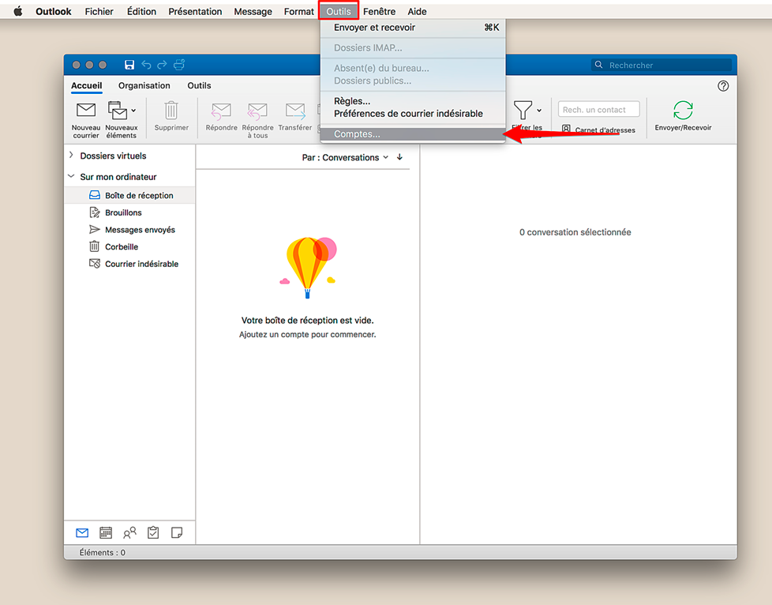This screenshot has width=772, height=605.
Task: Click the Rechercher search field
Action: click(661, 65)
